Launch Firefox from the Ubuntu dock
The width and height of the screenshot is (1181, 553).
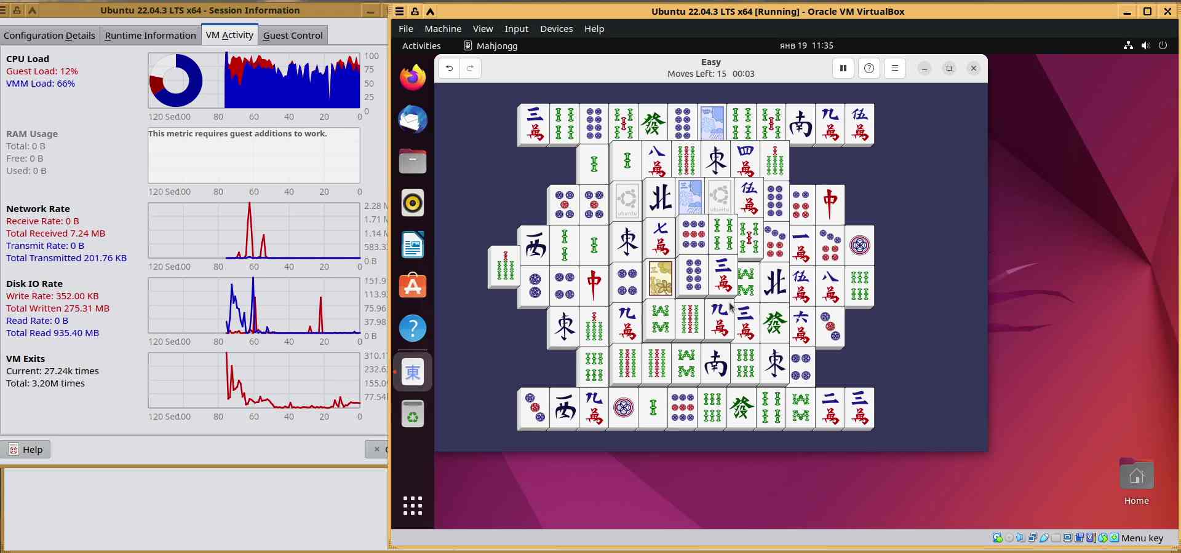point(413,77)
